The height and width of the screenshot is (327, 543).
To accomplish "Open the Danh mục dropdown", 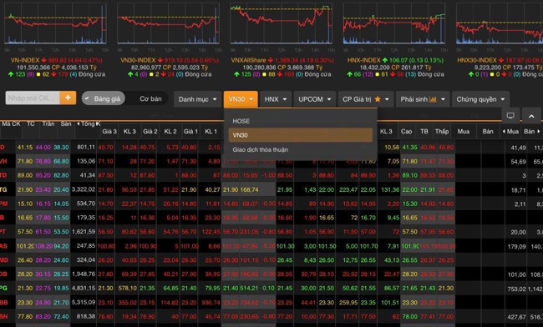I will point(197,99).
